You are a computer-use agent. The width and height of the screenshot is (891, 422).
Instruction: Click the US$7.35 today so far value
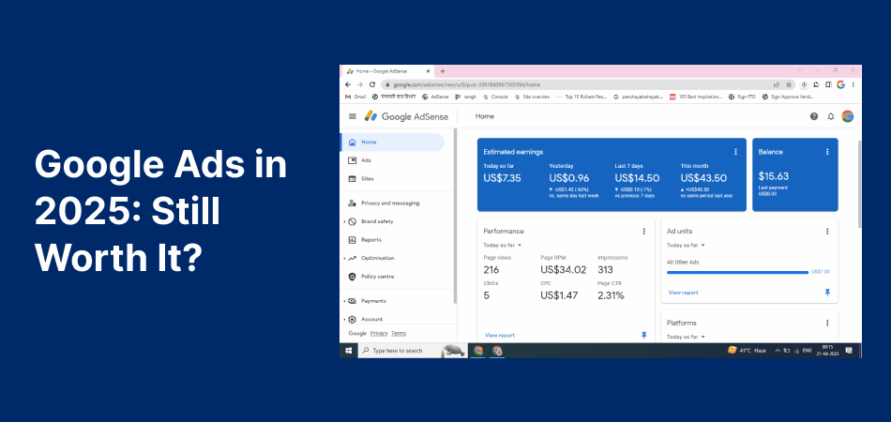pos(502,178)
